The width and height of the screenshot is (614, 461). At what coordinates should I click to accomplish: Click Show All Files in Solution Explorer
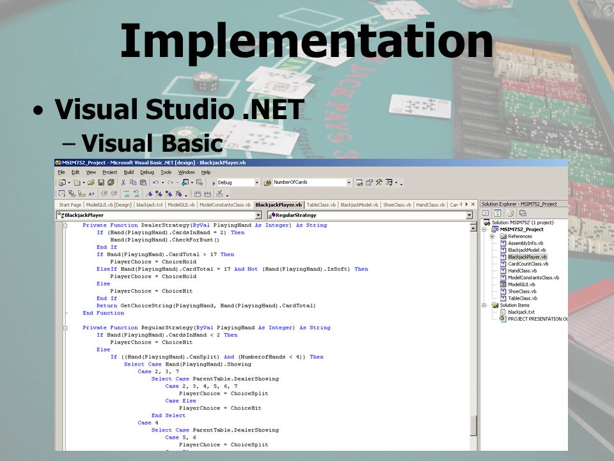coord(510,213)
